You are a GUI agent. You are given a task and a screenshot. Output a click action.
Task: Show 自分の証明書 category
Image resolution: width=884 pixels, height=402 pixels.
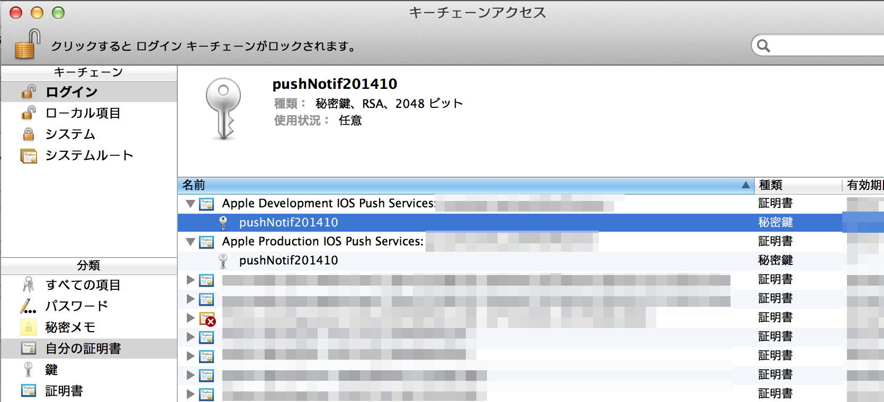pyautogui.click(x=89, y=349)
